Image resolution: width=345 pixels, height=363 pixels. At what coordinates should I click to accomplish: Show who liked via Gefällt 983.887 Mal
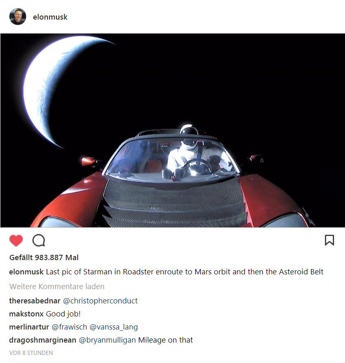(x=44, y=257)
